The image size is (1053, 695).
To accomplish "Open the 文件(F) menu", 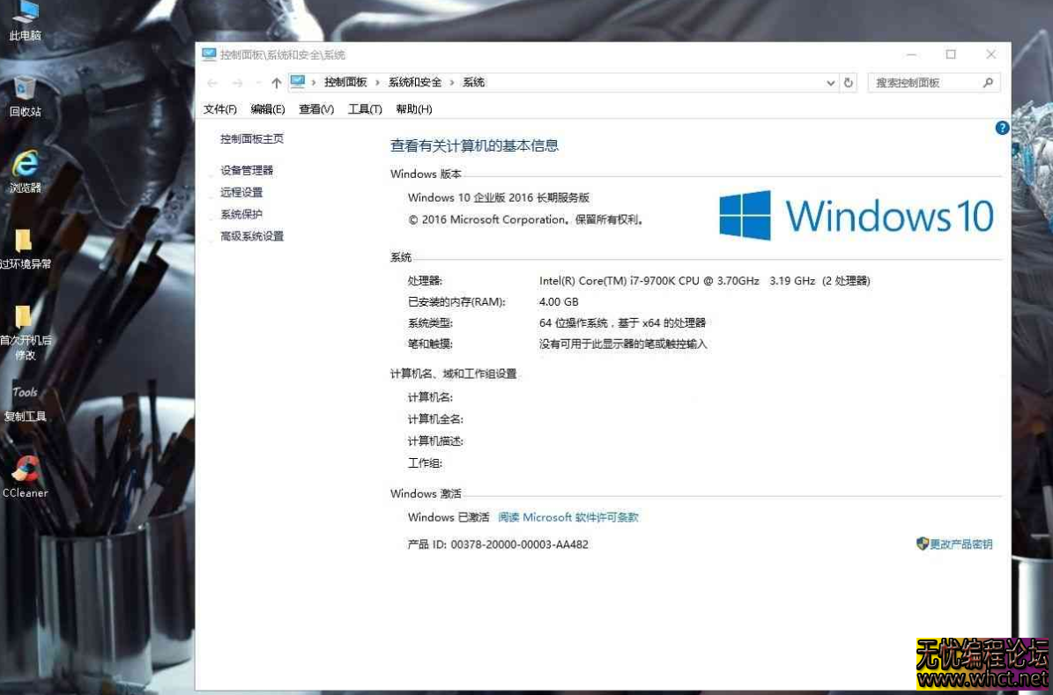I will [x=219, y=108].
